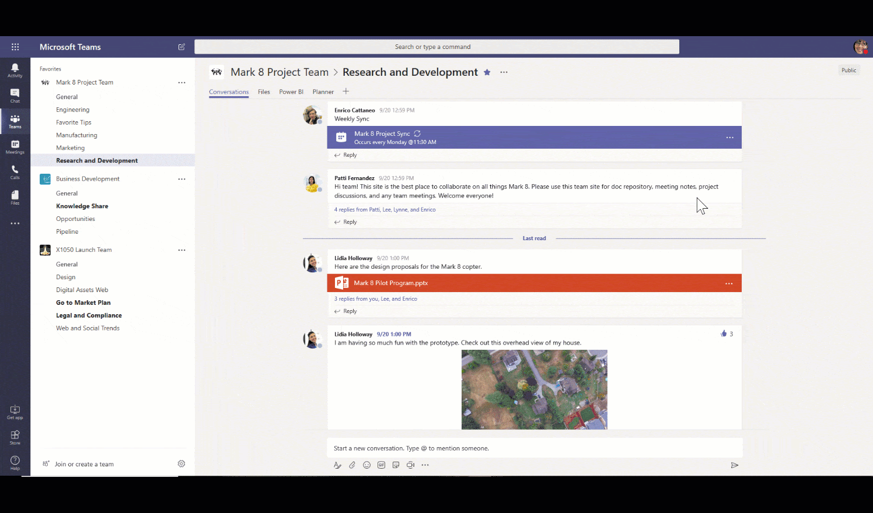This screenshot has height=513, width=873.
Task: Open Meetings in the left rail
Action: [15, 147]
